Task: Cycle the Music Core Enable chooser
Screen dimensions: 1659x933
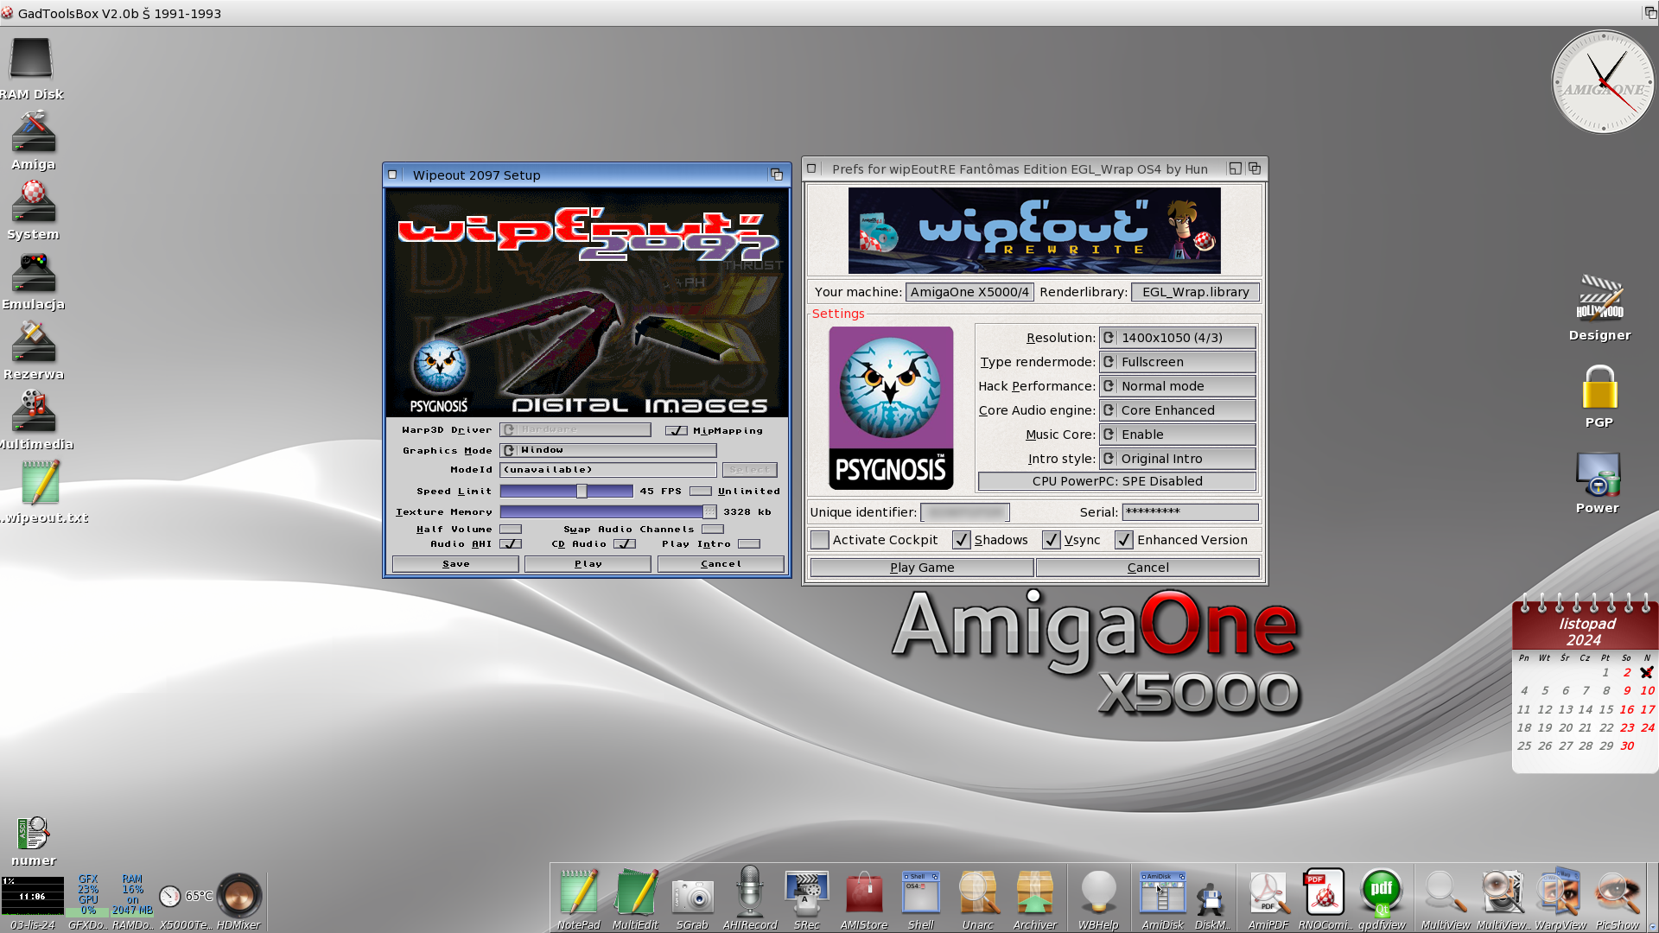Action: click(1178, 435)
